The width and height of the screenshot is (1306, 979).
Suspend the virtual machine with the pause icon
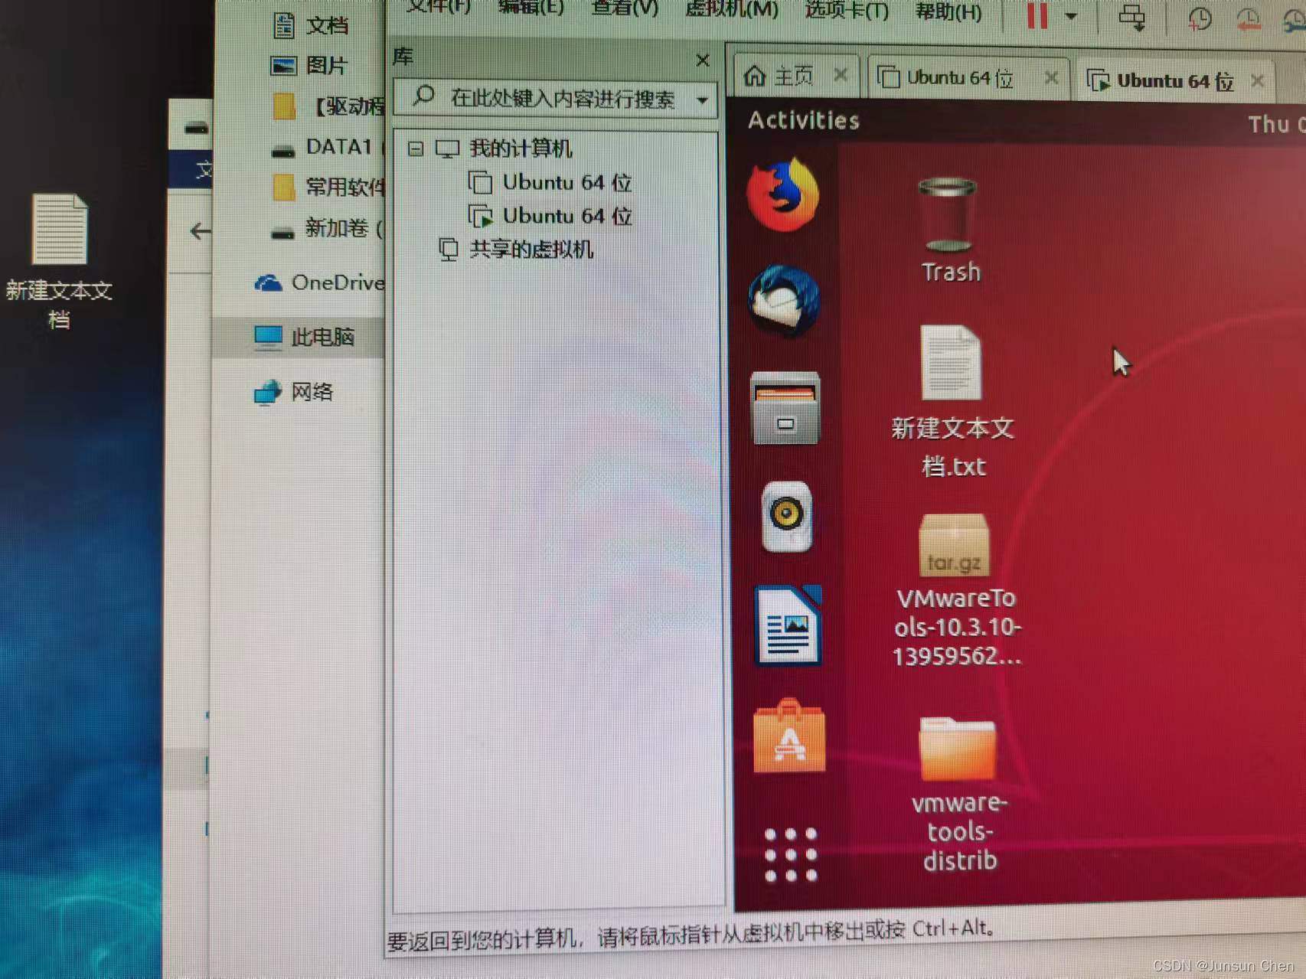pyautogui.click(x=1037, y=15)
